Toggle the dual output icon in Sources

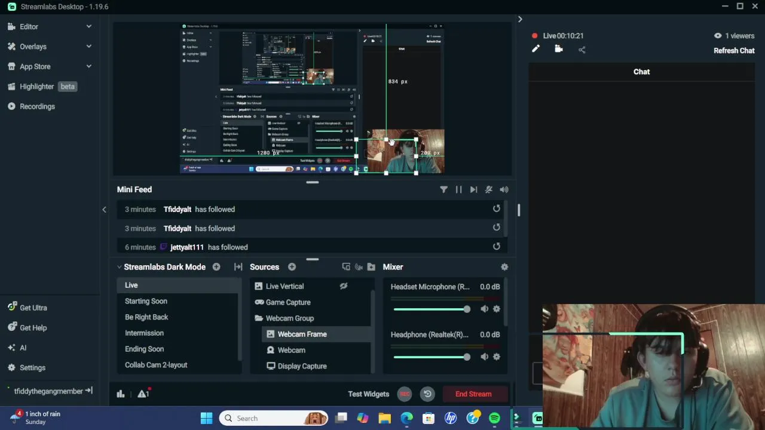[x=346, y=267]
